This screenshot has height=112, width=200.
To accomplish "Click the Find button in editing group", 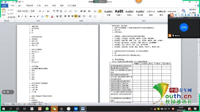I will coord(193,10).
